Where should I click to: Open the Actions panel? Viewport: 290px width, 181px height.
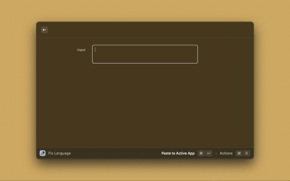[226, 153]
